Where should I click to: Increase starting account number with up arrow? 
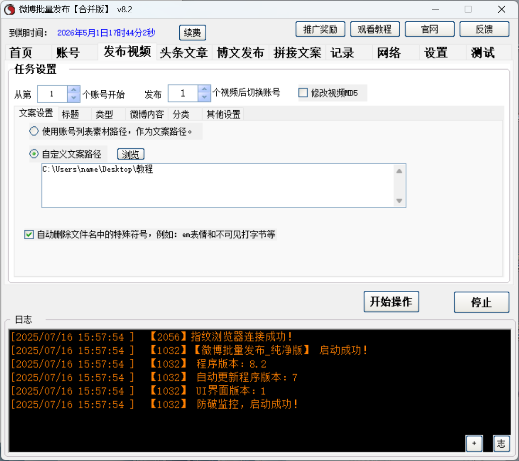(x=73, y=90)
